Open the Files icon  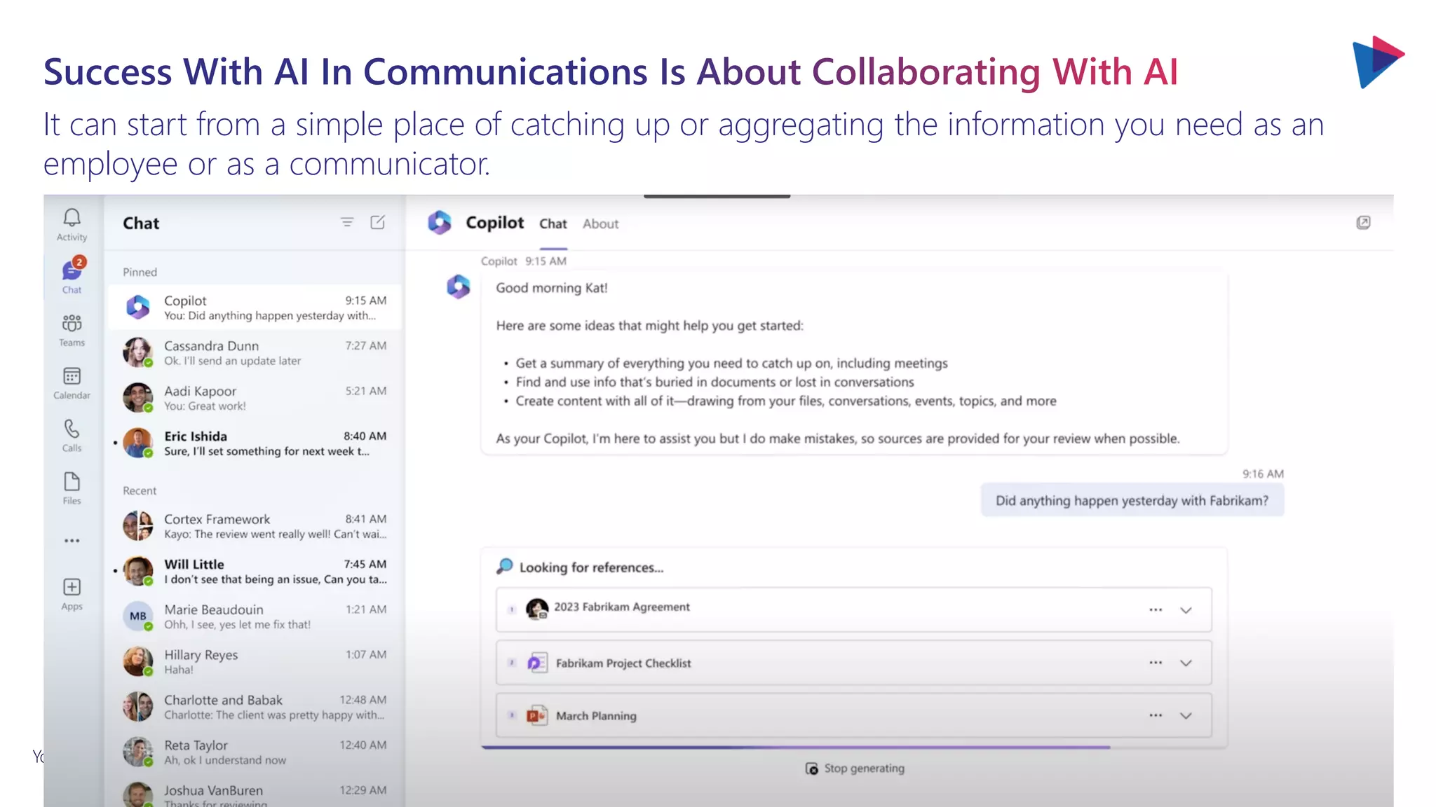click(x=72, y=481)
